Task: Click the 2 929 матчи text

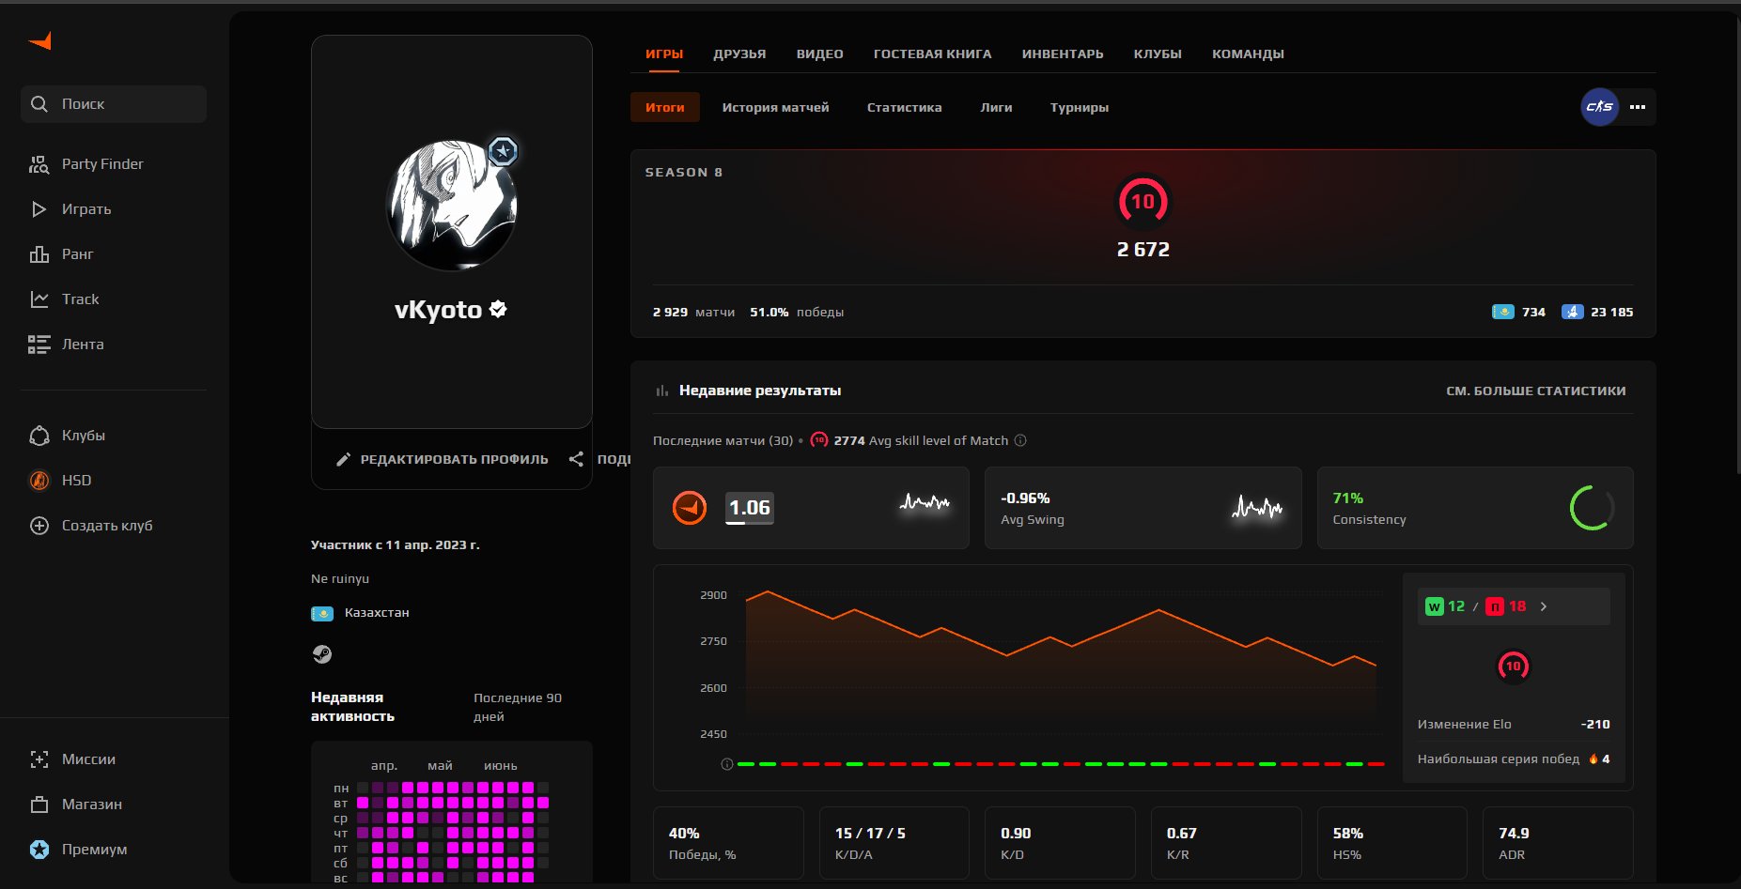Action: tap(693, 312)
